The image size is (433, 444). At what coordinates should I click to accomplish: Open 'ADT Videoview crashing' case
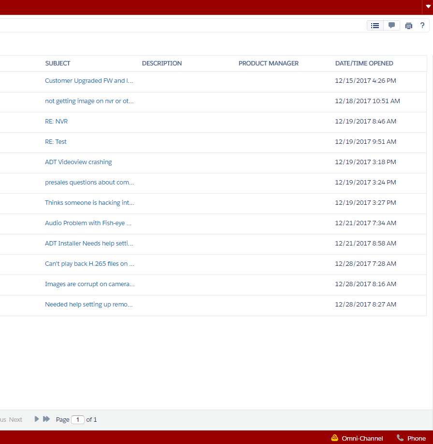(78, 162)
